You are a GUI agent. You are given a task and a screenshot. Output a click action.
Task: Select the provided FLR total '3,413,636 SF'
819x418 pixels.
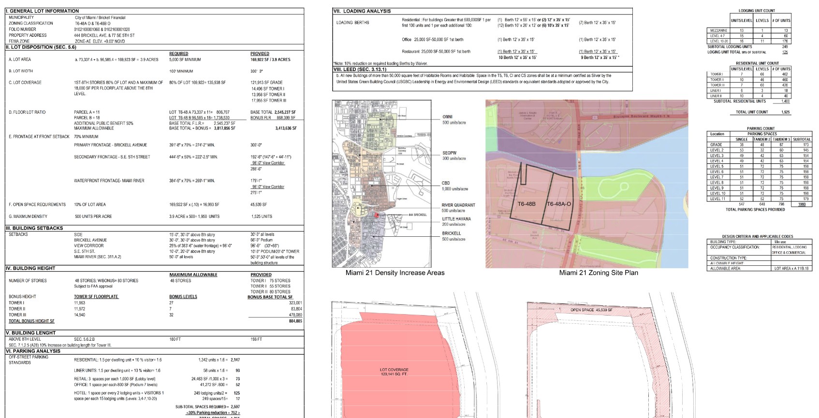point(286,128)
